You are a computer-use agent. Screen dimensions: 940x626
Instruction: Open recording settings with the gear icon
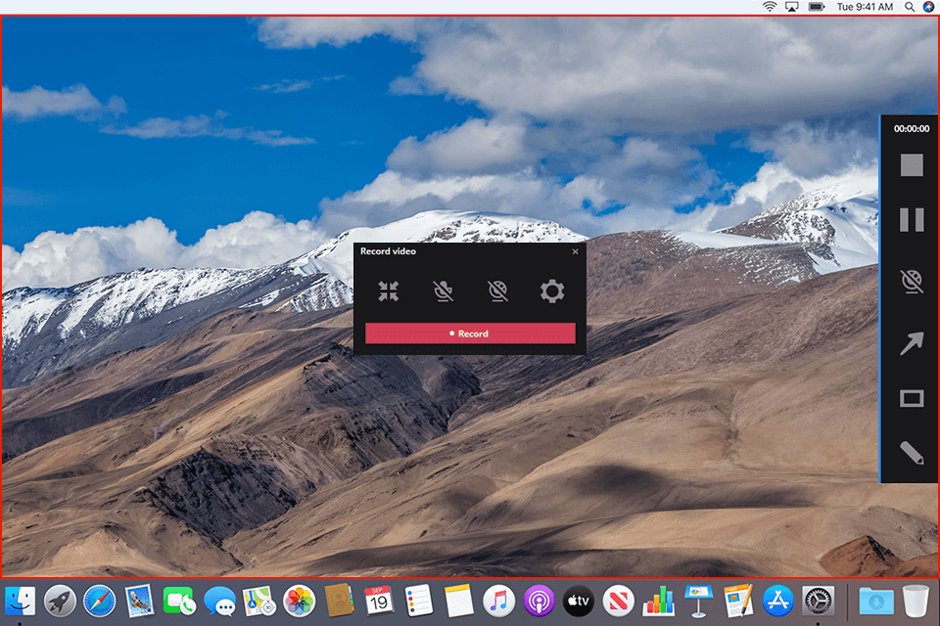pos(551,291)
